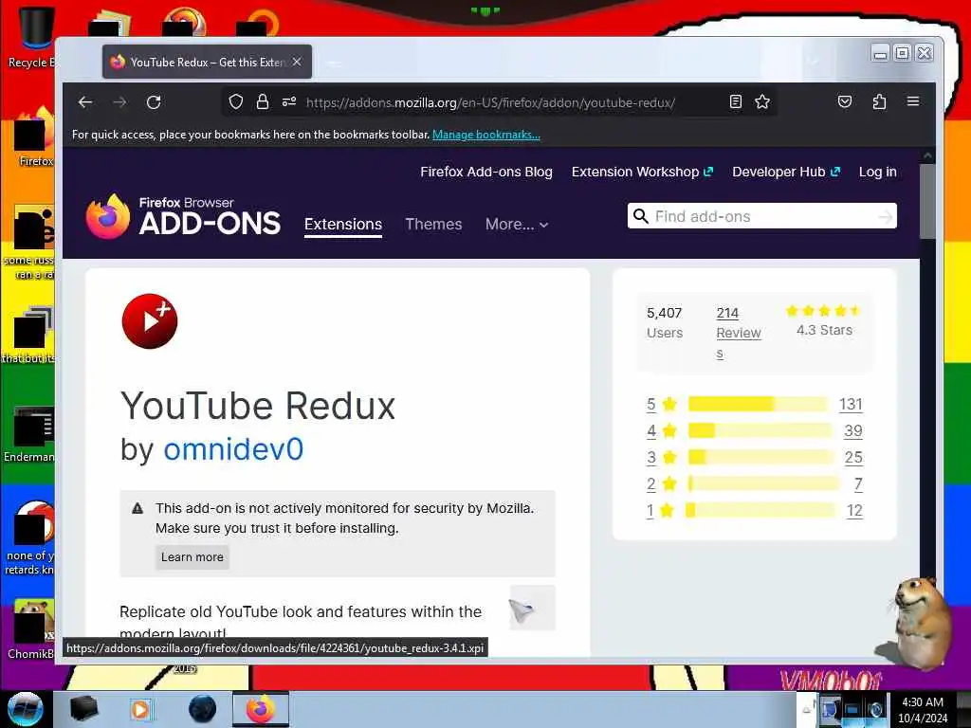
Task: Open the tracking protection shield icon
Action: tap(236, 101)
